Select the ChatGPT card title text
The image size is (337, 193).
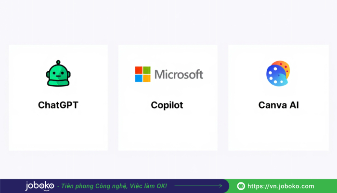click(x=58, y=105)
